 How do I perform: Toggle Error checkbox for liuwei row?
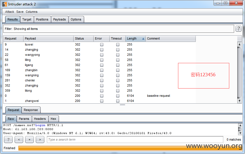coord(102,45)
